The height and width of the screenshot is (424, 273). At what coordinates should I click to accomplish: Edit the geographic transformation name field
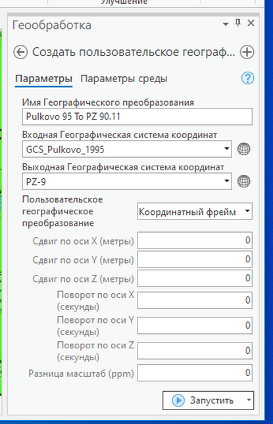point(137,116)
